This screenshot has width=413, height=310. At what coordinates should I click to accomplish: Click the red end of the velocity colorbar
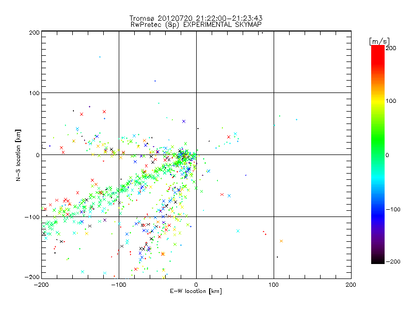click(377, 50)
